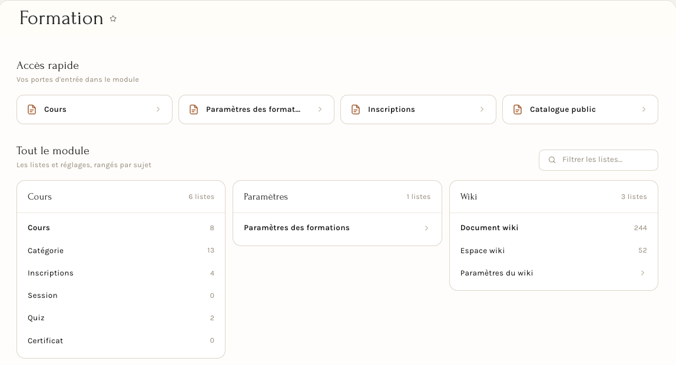Viewport: 676px width, 365px height.
Task: Open Paramètres des formations settings link
Action: click(337, 228)
